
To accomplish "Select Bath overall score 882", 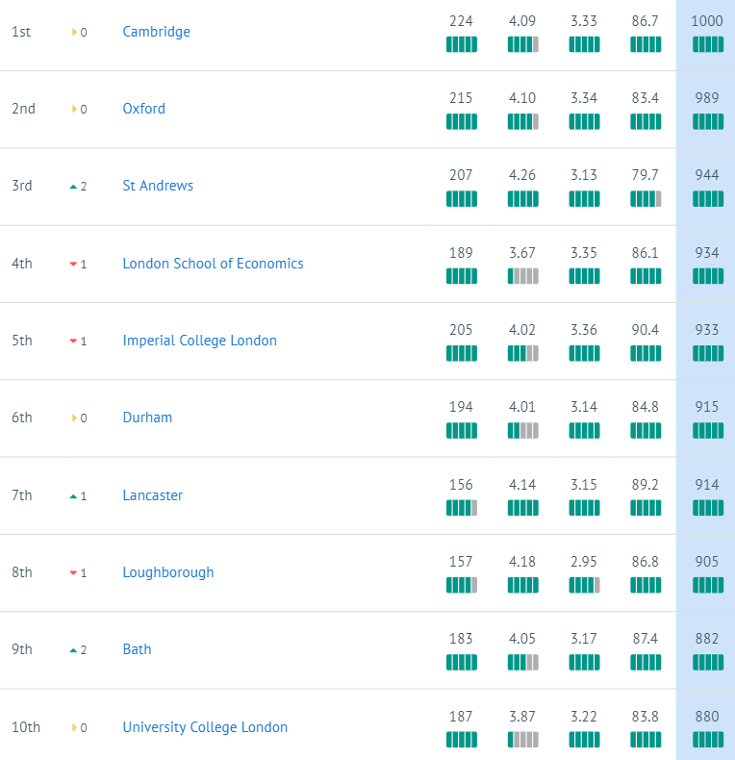I will 707,639.
